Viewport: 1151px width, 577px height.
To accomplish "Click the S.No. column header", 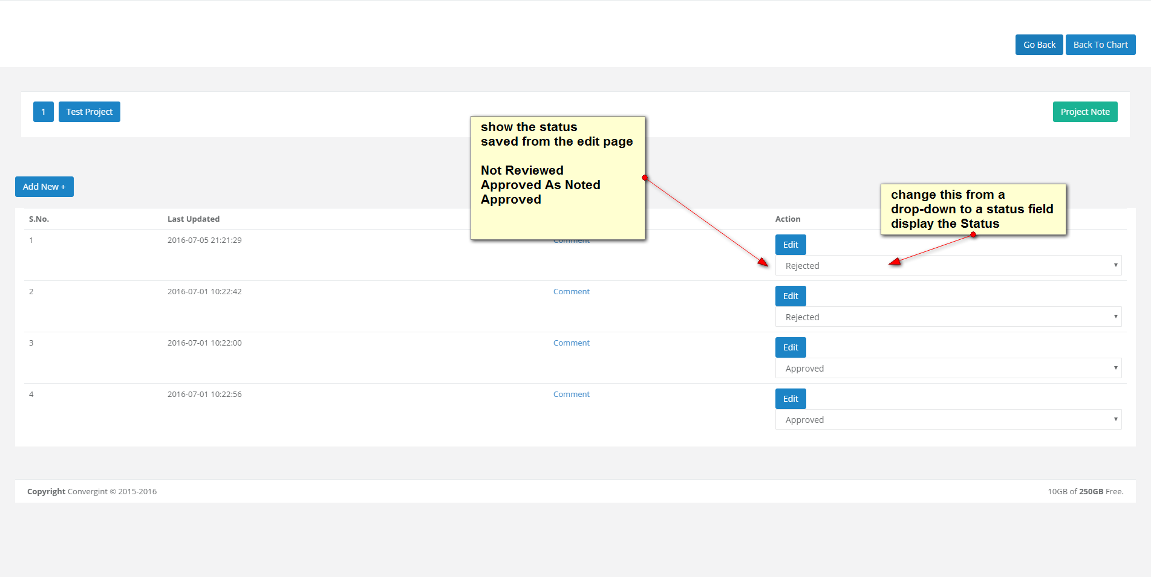I will click(x=39, y=219).
